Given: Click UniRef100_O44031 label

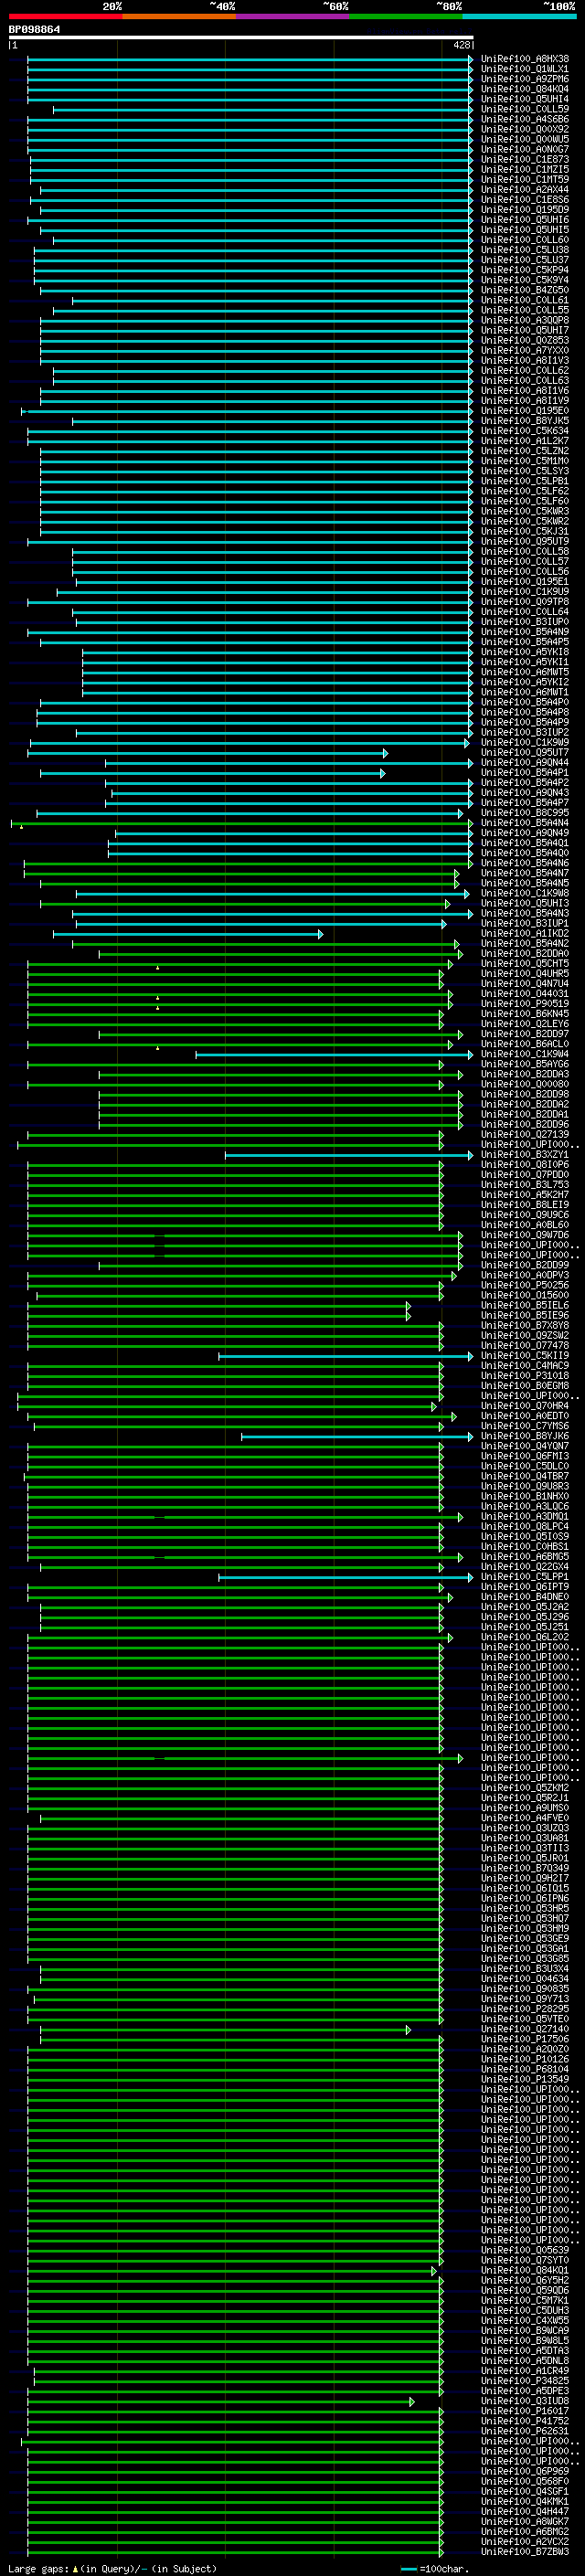Looking at the screenshot, I should (525, 993).
